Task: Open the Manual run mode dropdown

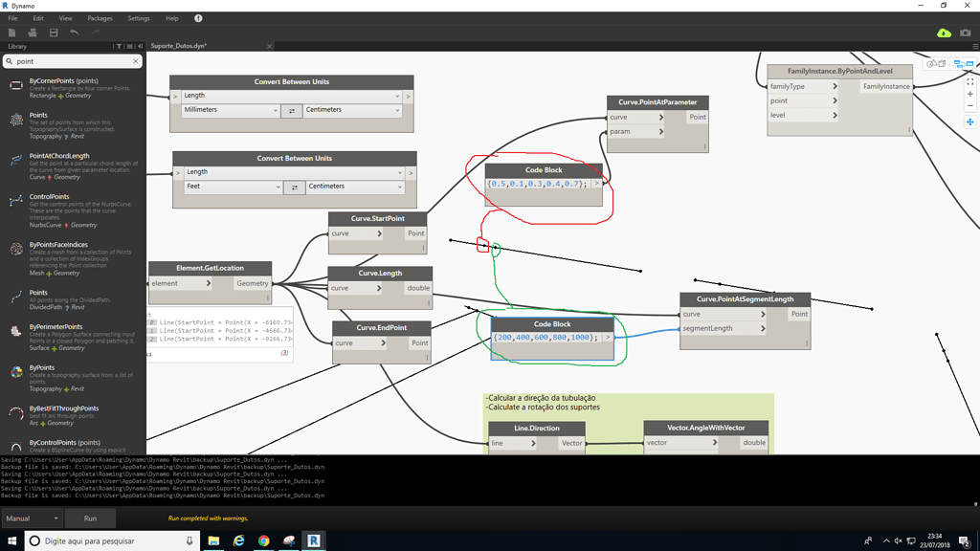Action: [x=32, y=518]
